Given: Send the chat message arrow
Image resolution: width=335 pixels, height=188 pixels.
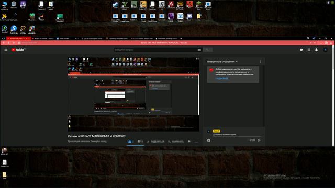Looking at the screenshot, I should 259,140.
